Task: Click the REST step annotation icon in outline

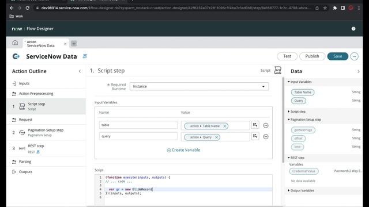Action: 38,152
